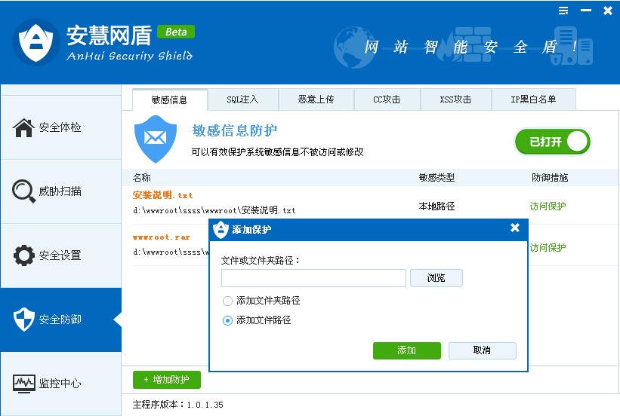Click the 取消 cancel button

[482, 350]
